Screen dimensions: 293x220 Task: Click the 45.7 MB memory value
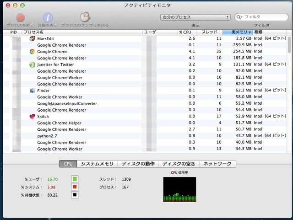[x=244, y=135]
